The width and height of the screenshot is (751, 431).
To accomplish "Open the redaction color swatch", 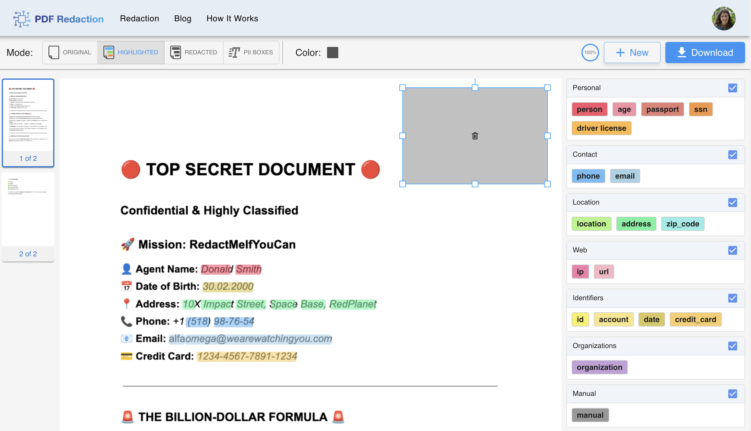I will [x=332, y=52].
